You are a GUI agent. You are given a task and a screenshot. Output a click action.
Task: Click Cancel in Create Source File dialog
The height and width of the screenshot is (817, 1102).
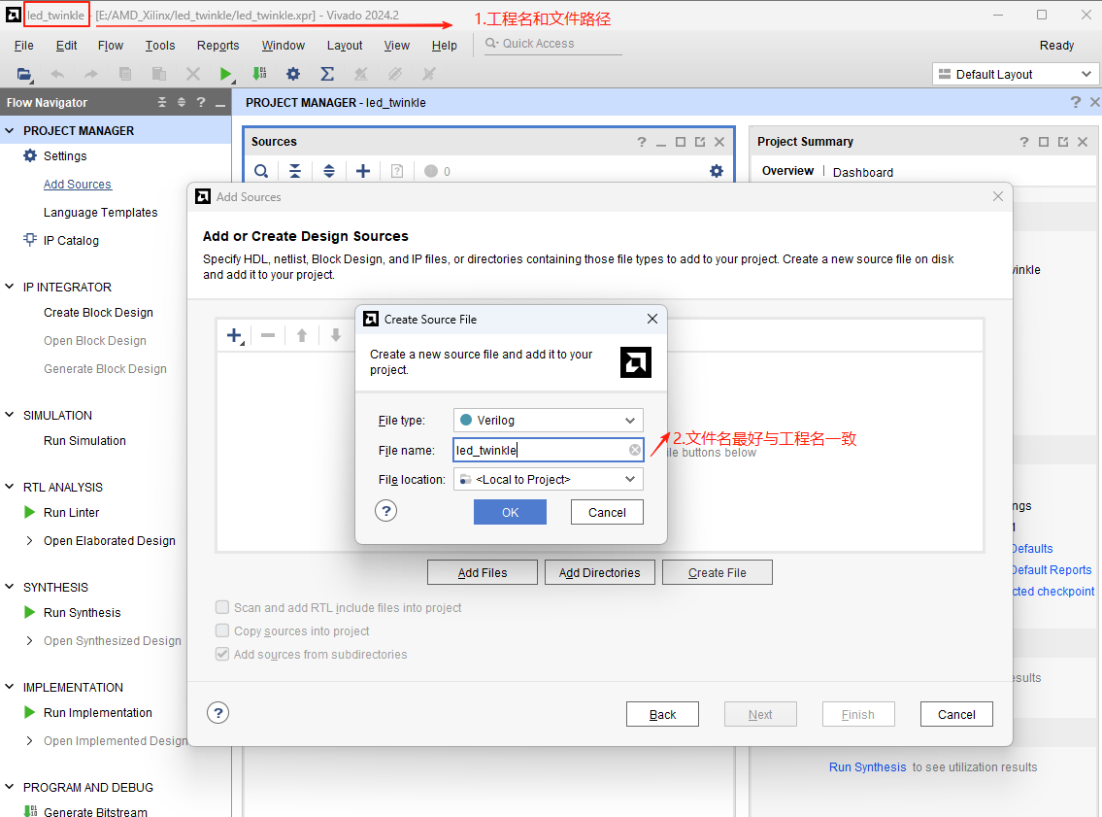coord(607,512)
